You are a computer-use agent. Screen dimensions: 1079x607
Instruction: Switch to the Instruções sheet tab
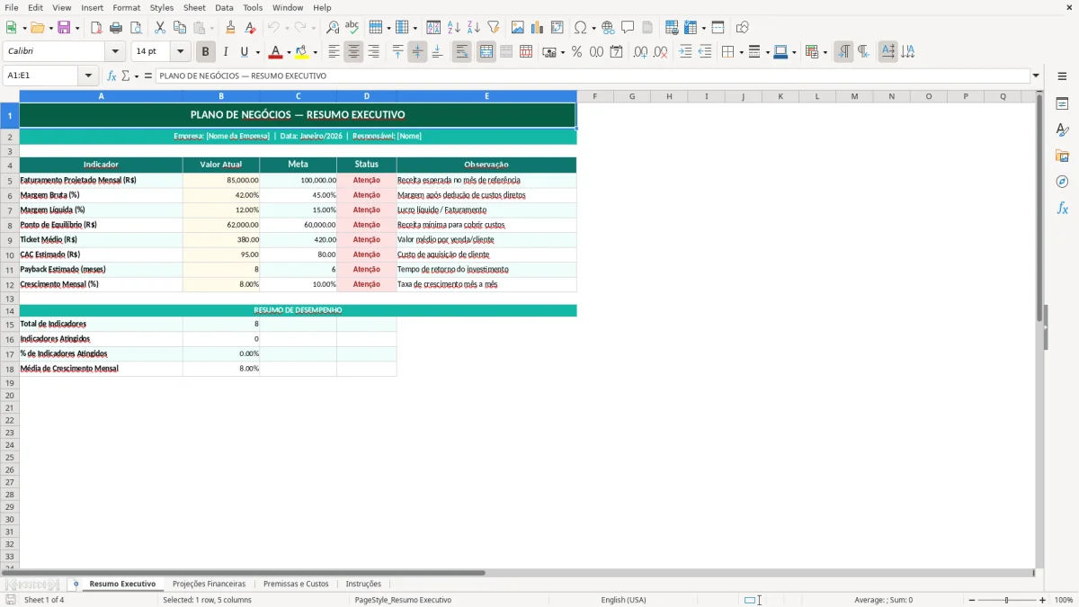click(363, 585)
